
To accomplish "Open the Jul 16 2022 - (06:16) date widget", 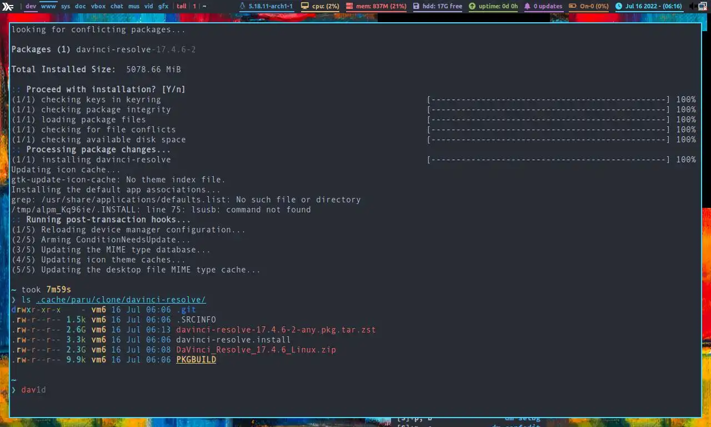I will [x=654, y=6].
